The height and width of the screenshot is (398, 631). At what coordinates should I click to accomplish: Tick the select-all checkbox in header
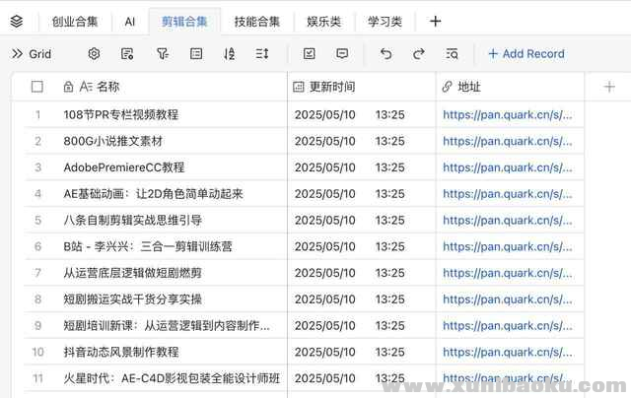pyautogui.click(x=37, y=87)
